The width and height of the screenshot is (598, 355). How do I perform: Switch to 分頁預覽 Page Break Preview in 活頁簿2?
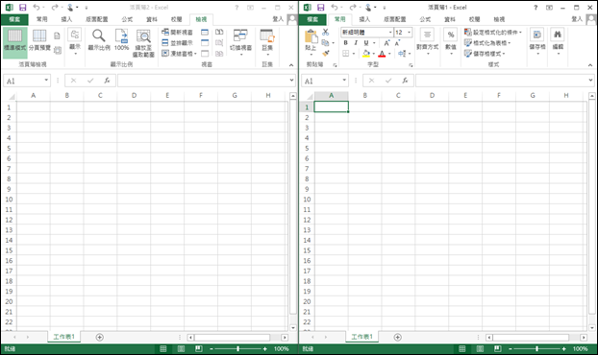pos(39,40)
